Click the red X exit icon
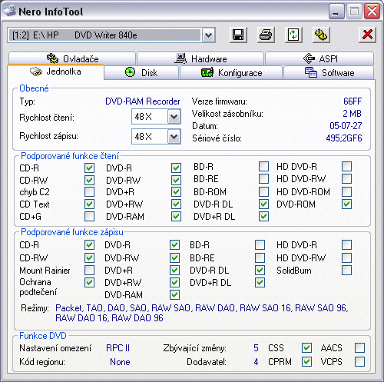384x382 pixels. (x=368, y=35)
